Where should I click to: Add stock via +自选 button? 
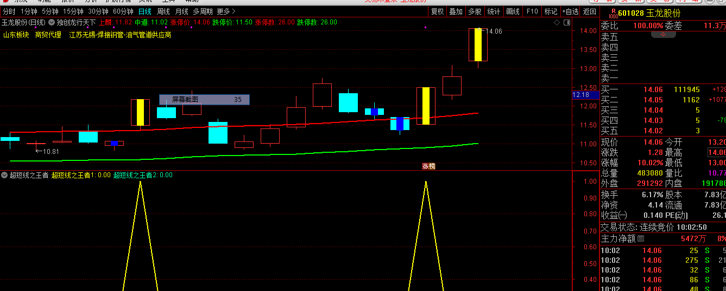click(570, 11)
